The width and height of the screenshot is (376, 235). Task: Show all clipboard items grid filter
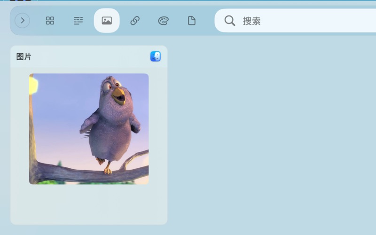pos(50,21)
